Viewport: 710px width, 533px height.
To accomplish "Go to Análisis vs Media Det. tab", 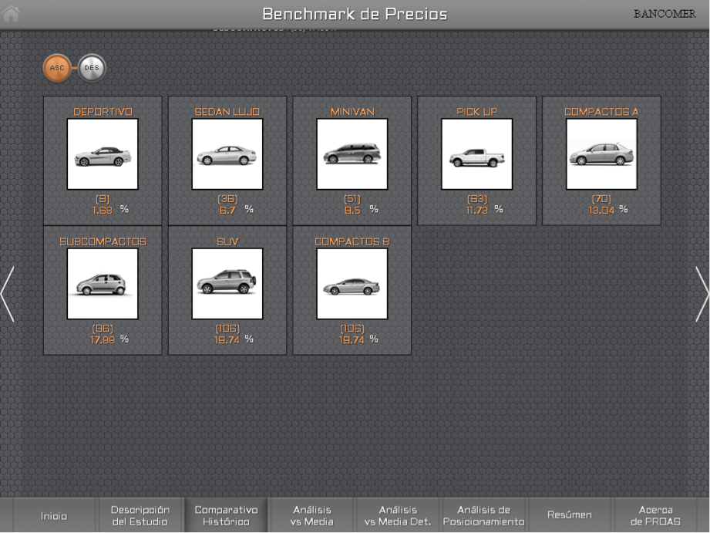I will 398,515.
